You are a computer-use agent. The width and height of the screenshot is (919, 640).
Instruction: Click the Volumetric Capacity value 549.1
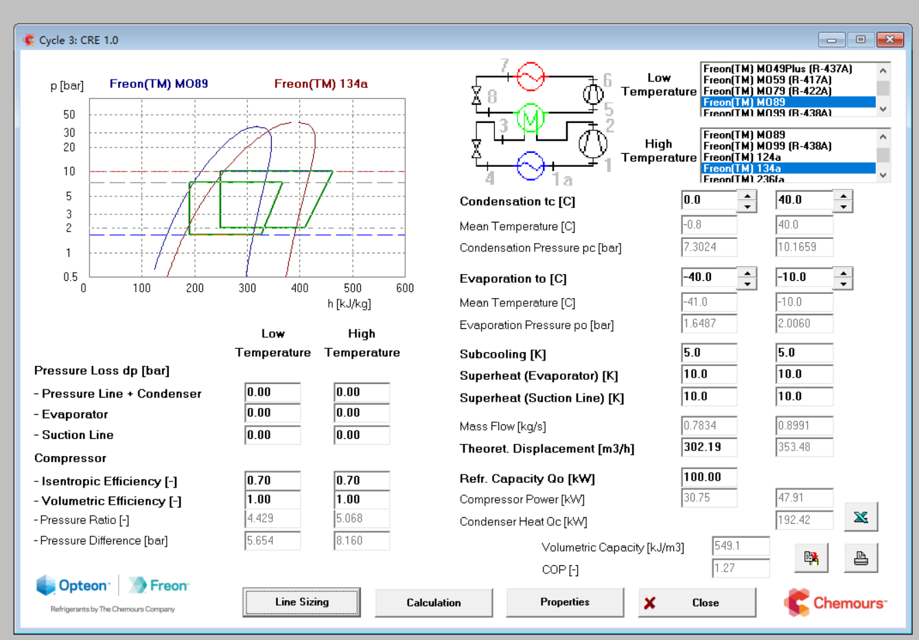741,547
